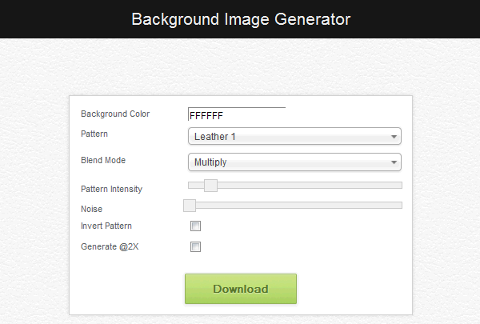This screenshot has width=480, height=324.
Task: Click the Noise label text
Action: (91, 209)
